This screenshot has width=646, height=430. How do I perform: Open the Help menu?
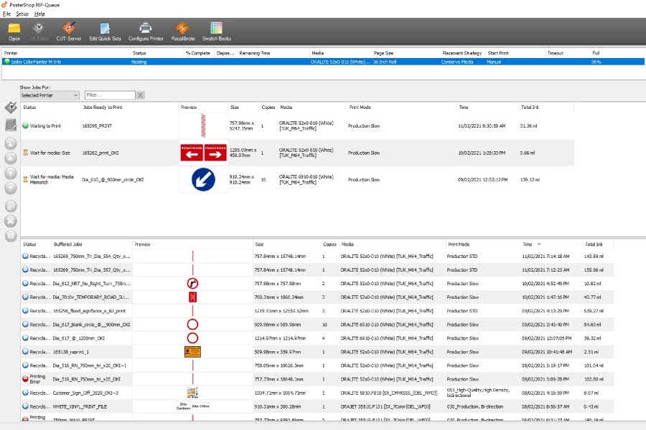39,14
